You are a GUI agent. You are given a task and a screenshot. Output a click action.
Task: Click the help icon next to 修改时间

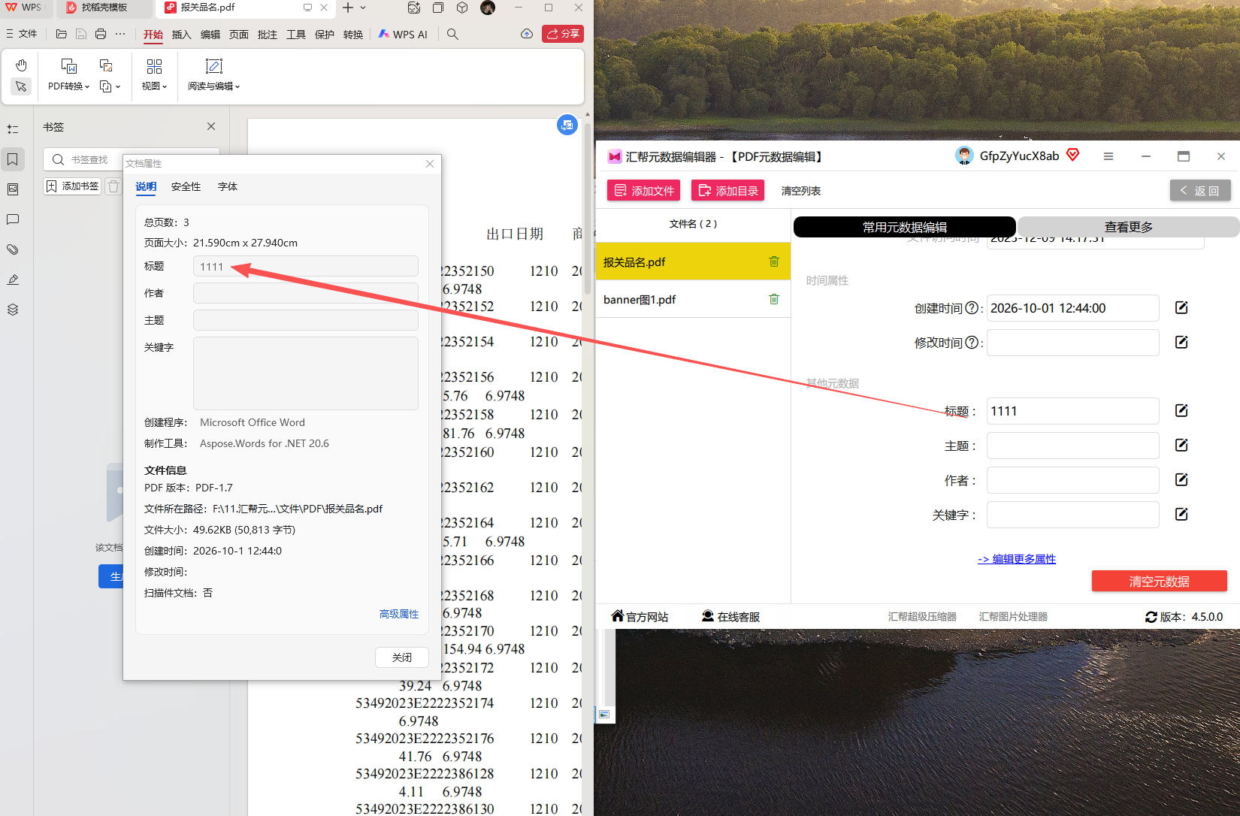972,343
